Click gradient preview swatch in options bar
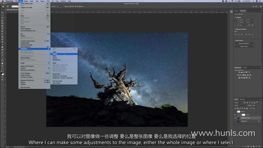The height and width of the screenshot is (148, 263). [15, 6]
